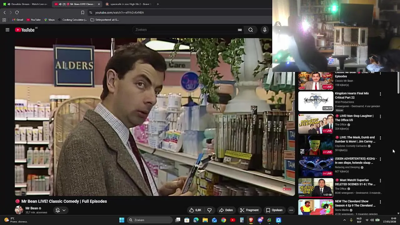Dislike the Mr Bean video

(x=210, y=210)
